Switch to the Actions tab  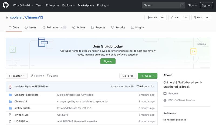click(79, 27)
